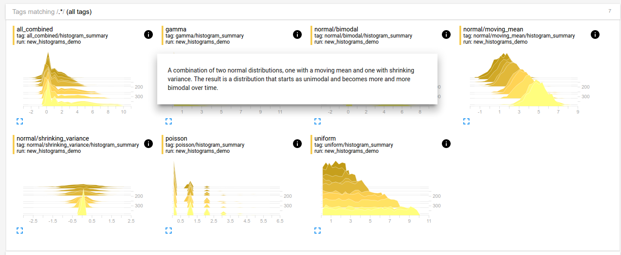Enlarge the poisson histogram card
The width and height of the screenshot is (621, 255).
point(169,231)
